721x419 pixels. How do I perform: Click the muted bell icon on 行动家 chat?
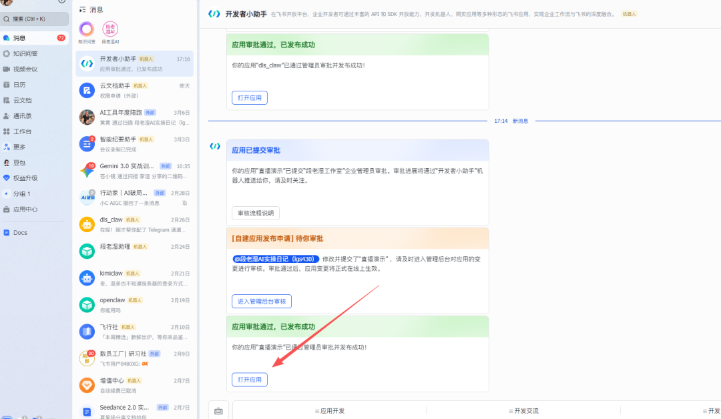pyautogui.click(x=185, y=203)
